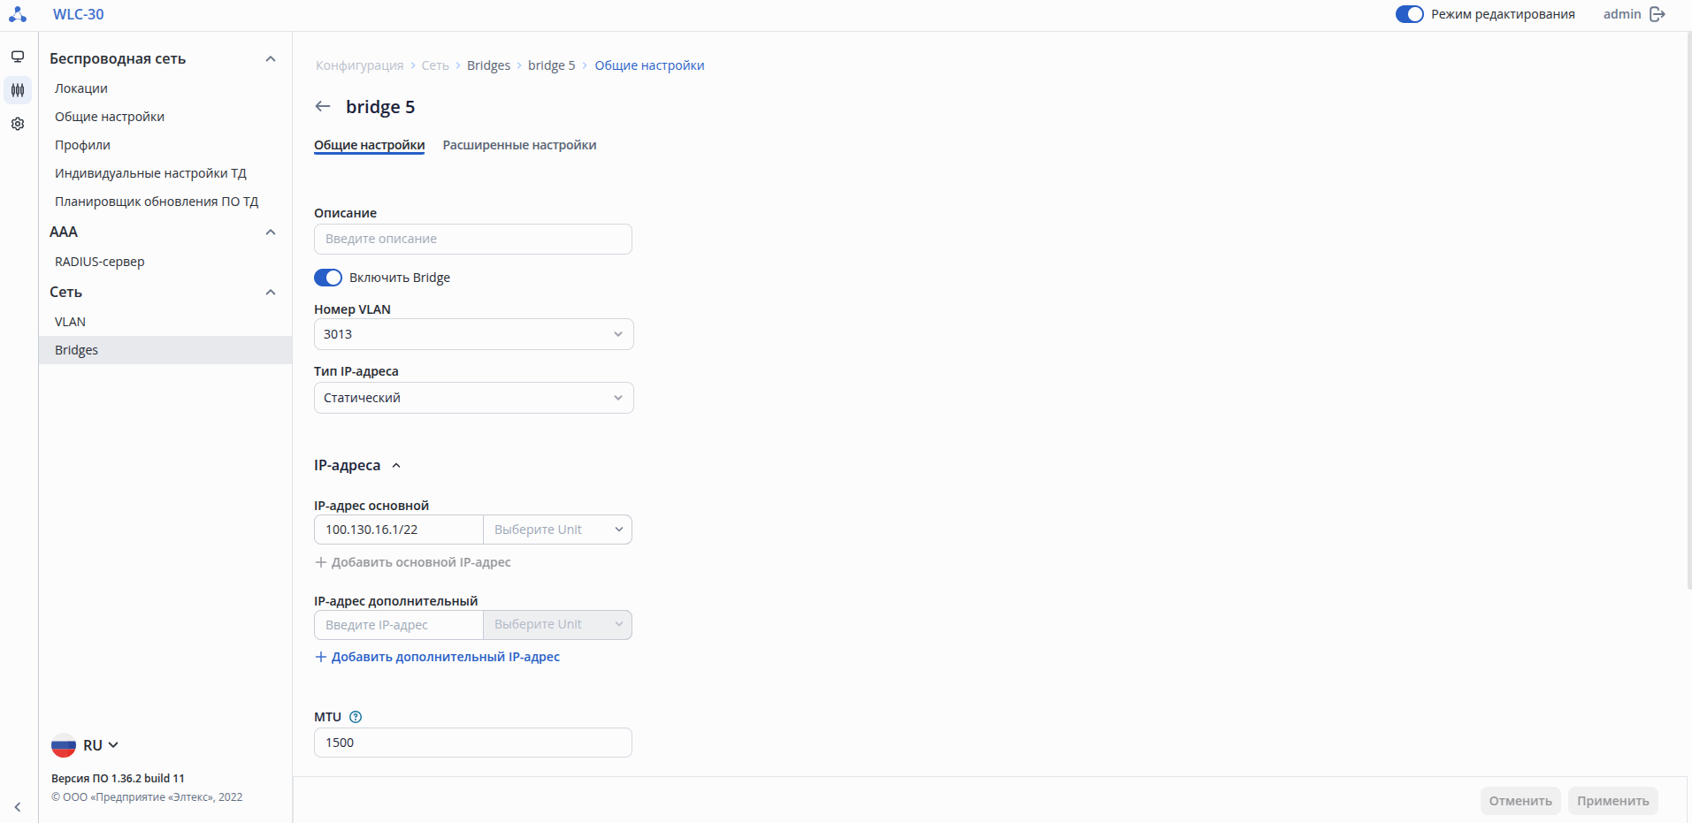Click the Описание input field
1692x823 pixels.
click(473, 239)
